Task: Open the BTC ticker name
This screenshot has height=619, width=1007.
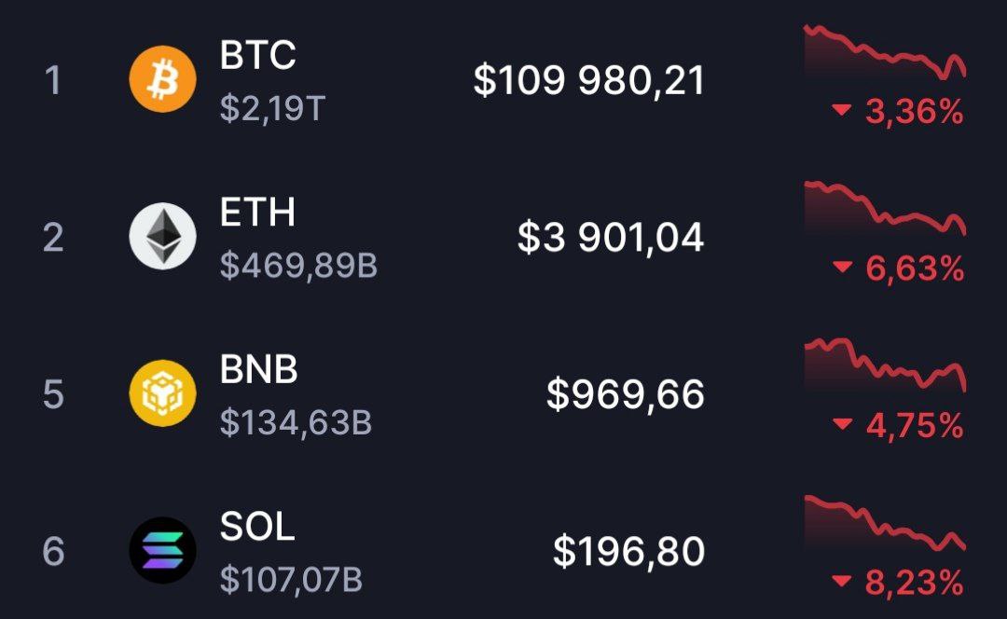Action: 257,56
